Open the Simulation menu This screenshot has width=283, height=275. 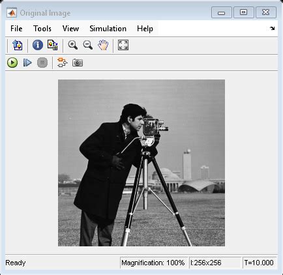pos(108,29)
